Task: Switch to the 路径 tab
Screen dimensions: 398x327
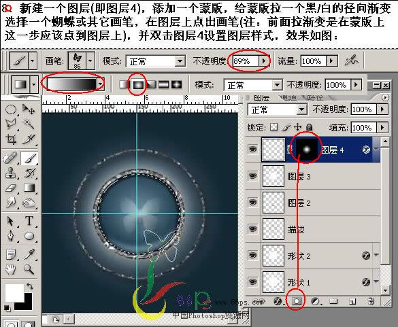Action: click(315, 98)
